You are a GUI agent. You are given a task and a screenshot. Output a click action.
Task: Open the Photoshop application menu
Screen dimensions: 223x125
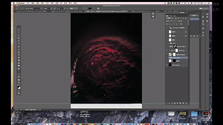[20, 3]
